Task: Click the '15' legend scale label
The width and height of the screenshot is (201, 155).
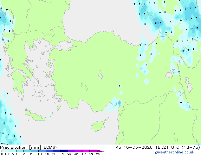Action: click(47, 154)
